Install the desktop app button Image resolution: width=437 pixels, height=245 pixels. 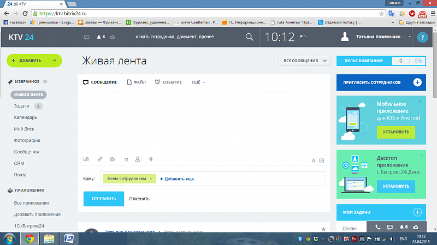pyautogui.click(x=395, y=186)
